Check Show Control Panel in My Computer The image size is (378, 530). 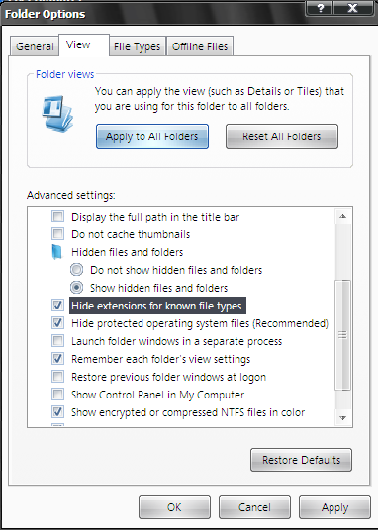57,395
